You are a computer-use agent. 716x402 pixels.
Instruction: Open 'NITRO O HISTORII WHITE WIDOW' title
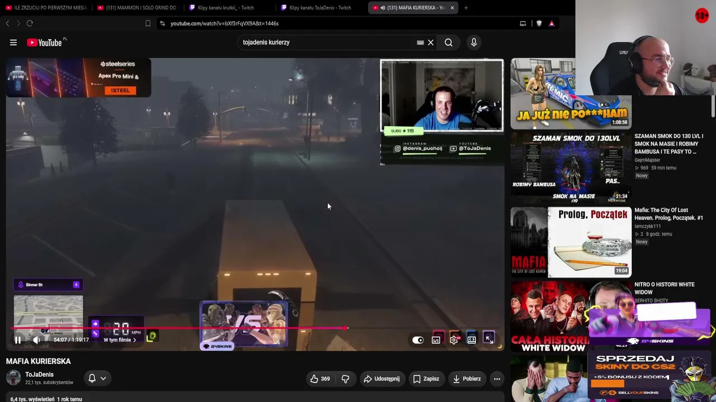click(x=665, y=288)
